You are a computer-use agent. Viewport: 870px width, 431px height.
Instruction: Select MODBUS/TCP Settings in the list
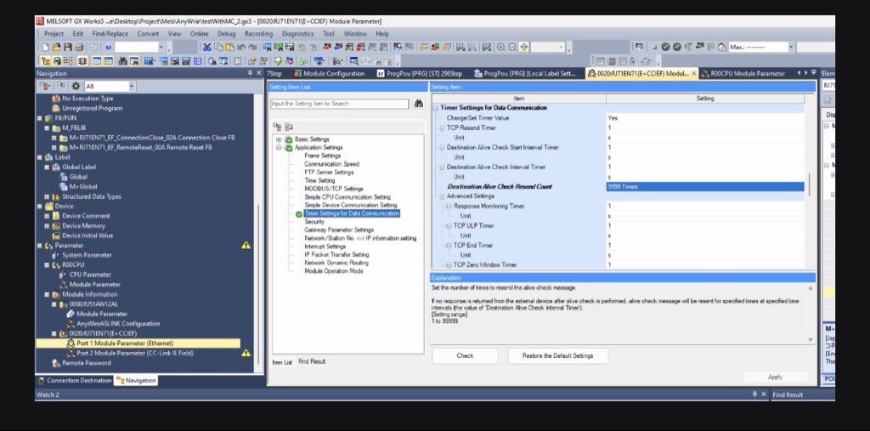pos(333,189)
